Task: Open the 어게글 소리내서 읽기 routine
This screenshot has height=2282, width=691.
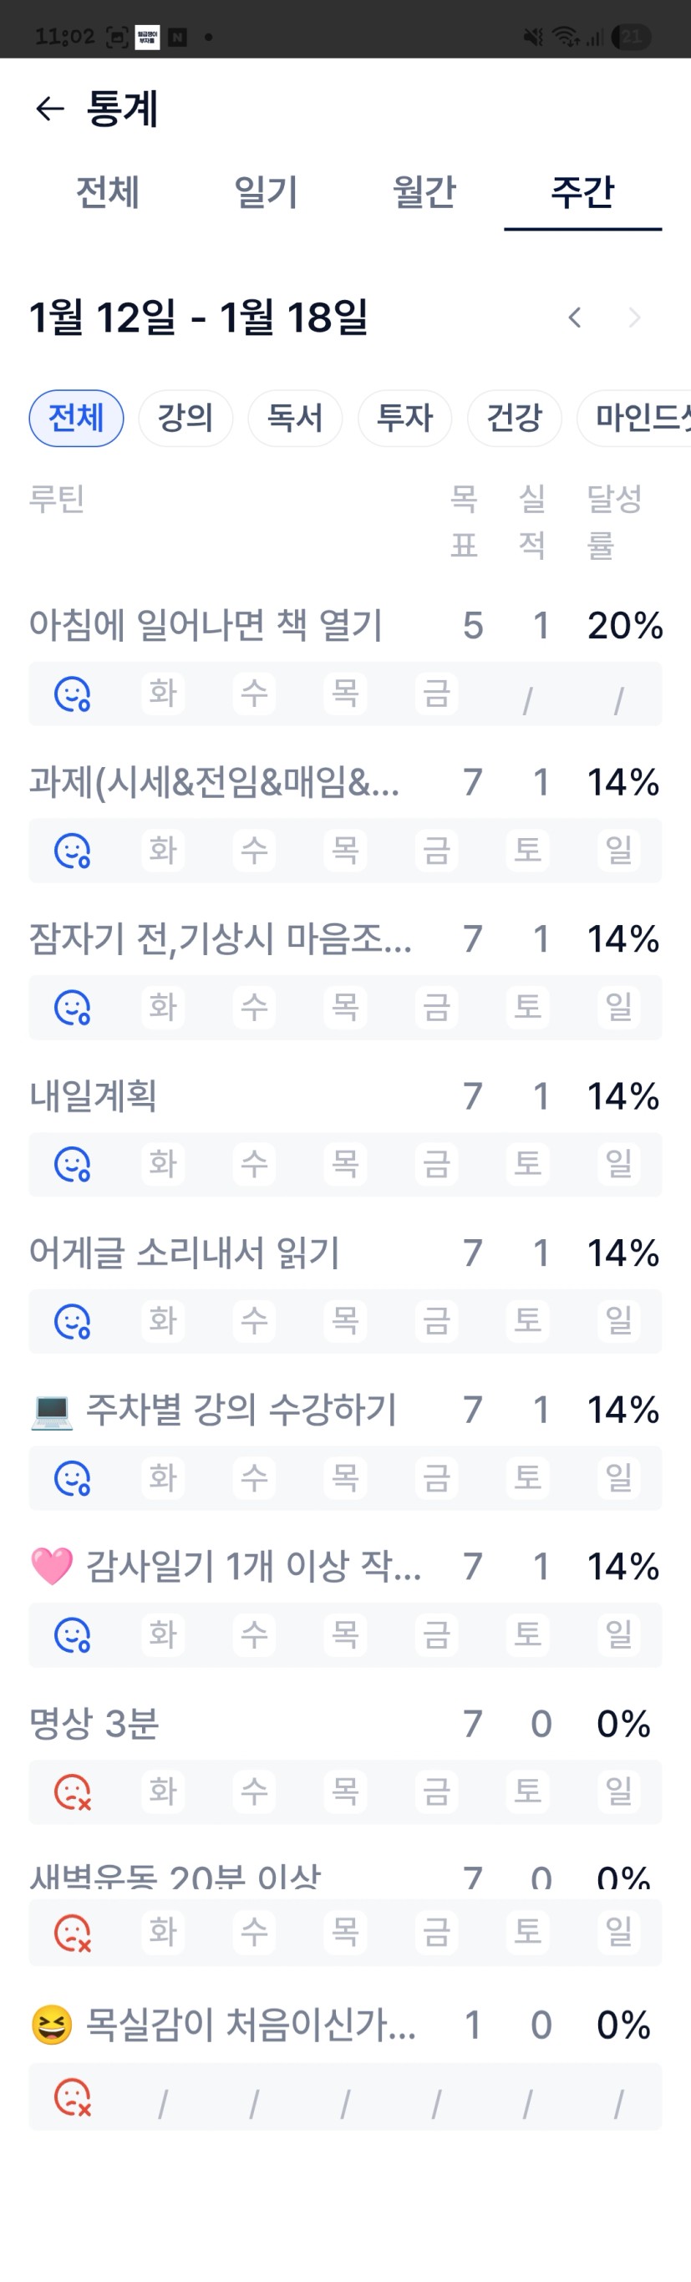Action: pos(185,1253)
